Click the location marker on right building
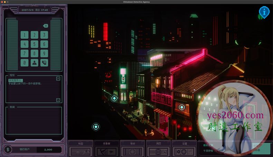Screen dimensions: 273x157 click(x=182, y=107)
